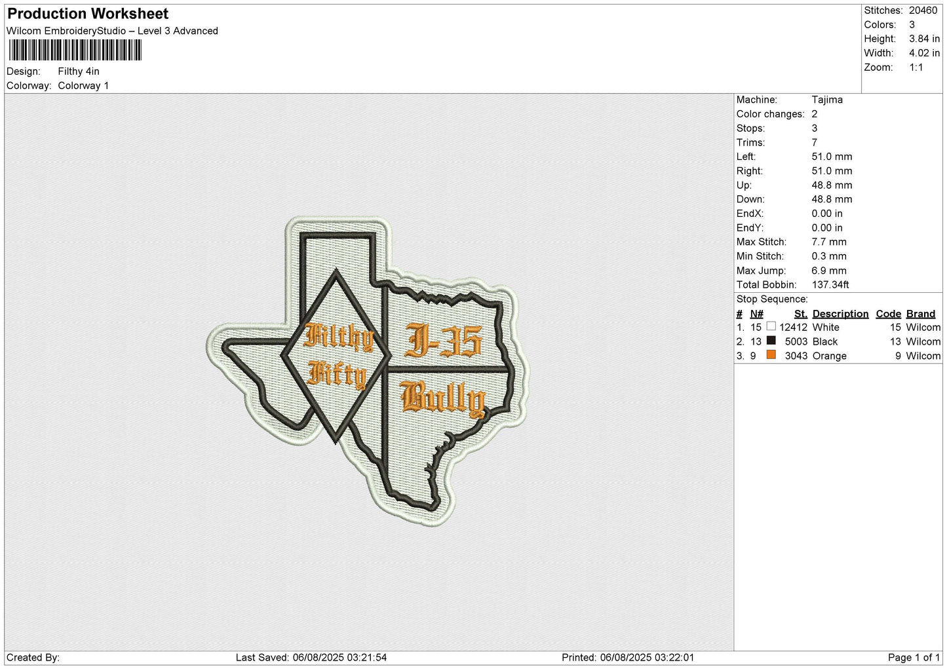Click the Stitches count value 20460
Screen dimensions: 947x669
[x=923, y=10]
